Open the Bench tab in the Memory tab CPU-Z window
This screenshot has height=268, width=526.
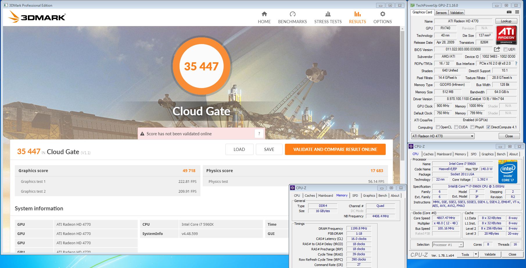click(383, 196)
